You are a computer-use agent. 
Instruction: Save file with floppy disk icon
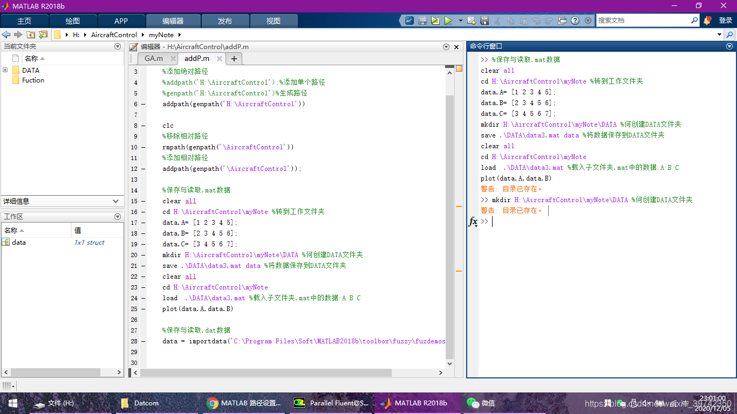(484, 20)
